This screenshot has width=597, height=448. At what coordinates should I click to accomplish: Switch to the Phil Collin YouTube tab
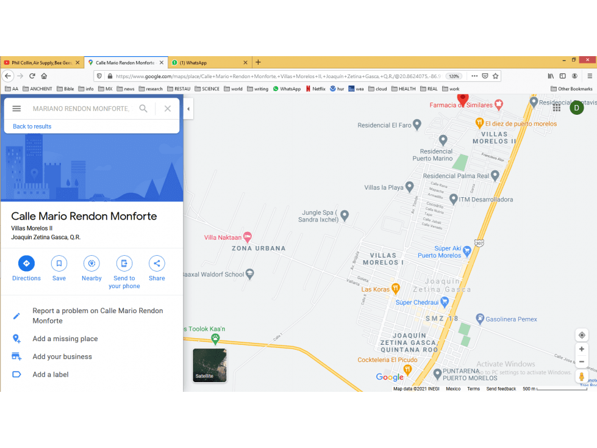click(42, 62)
